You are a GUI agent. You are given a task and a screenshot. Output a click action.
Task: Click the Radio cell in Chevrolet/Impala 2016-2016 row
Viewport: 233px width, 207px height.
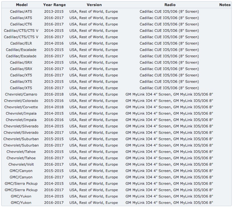tap(169, 120)
